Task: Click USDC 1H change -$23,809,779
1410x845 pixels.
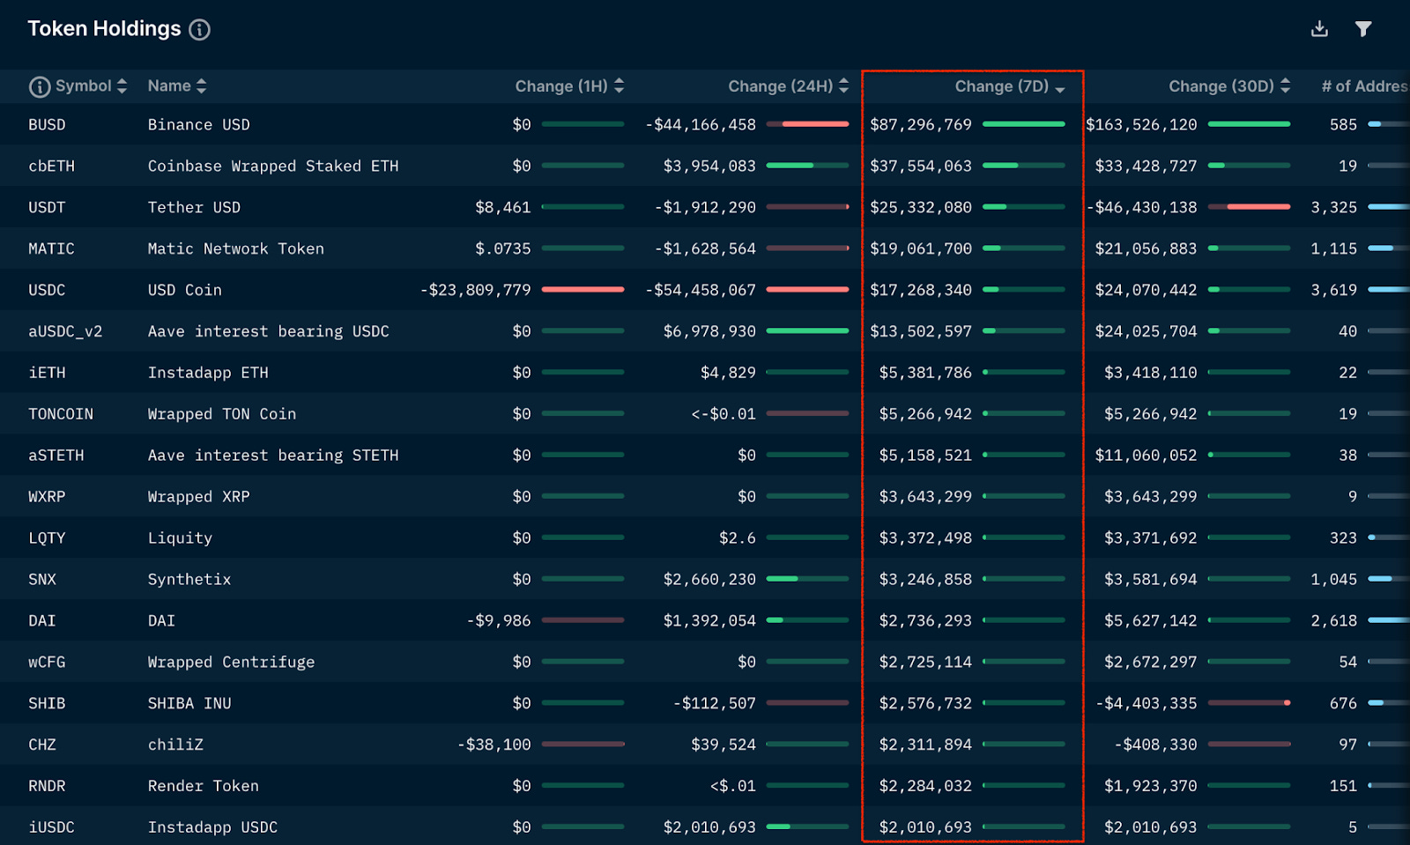Action: (x=476, y=290)
